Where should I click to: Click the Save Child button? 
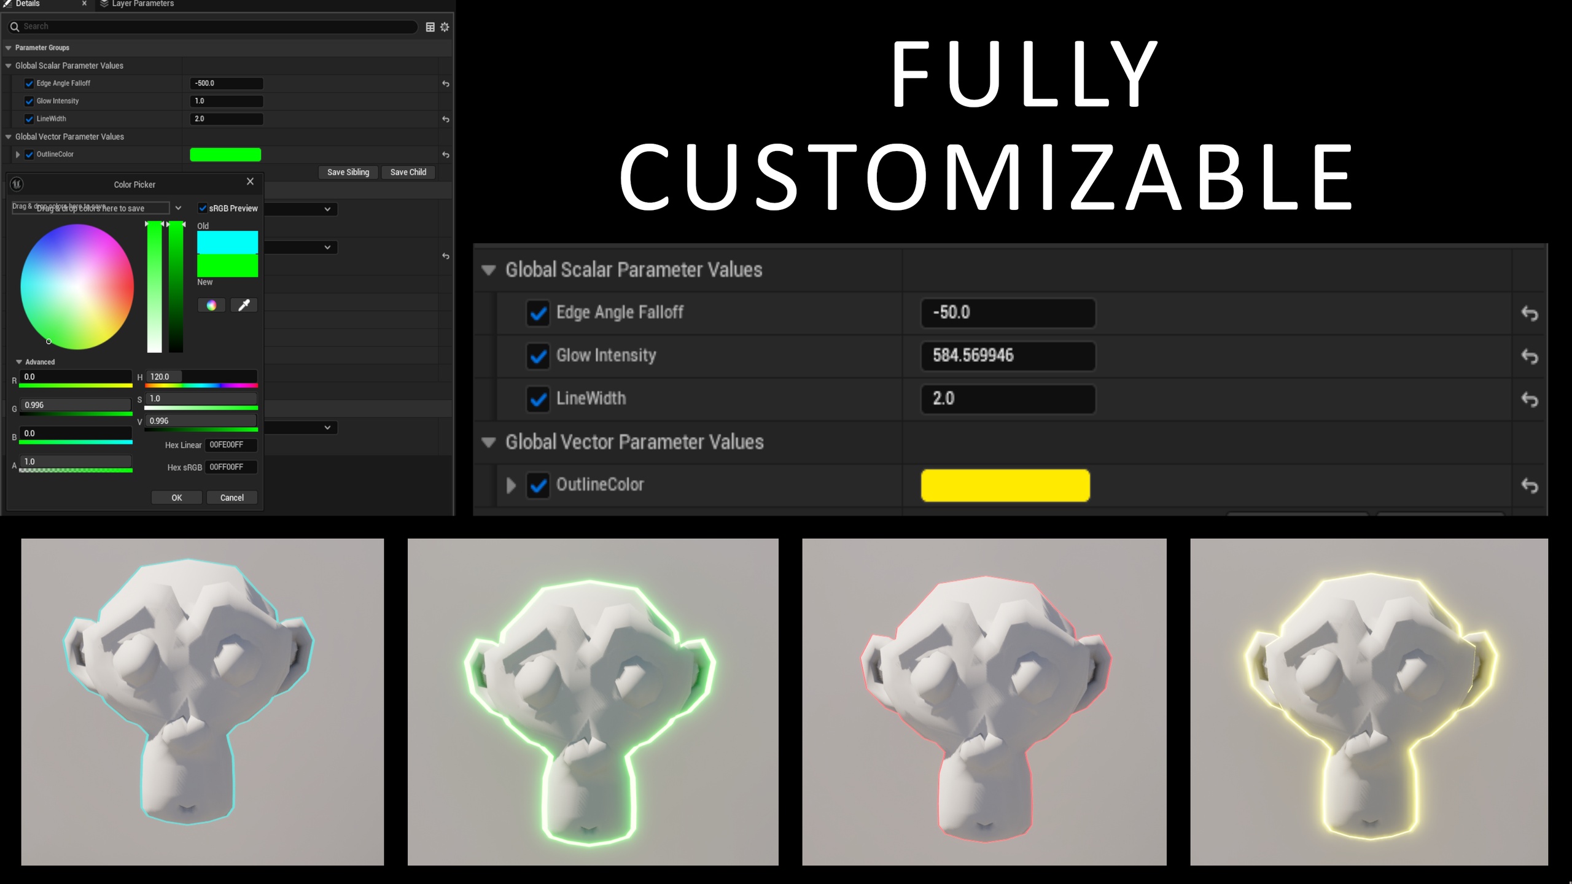408,173
